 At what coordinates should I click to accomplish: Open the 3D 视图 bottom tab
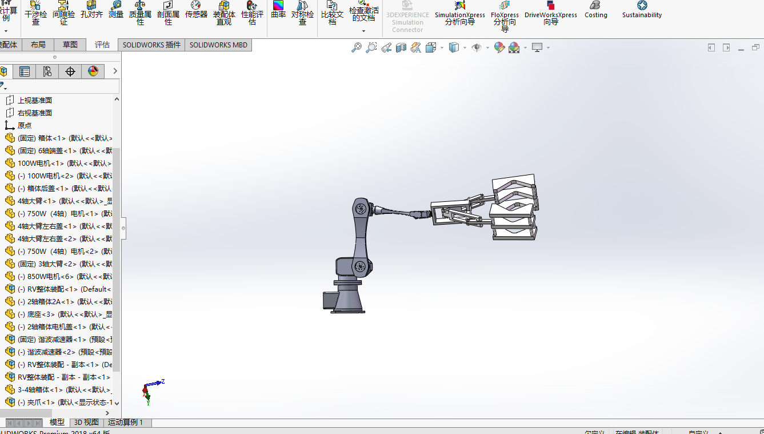86,423
